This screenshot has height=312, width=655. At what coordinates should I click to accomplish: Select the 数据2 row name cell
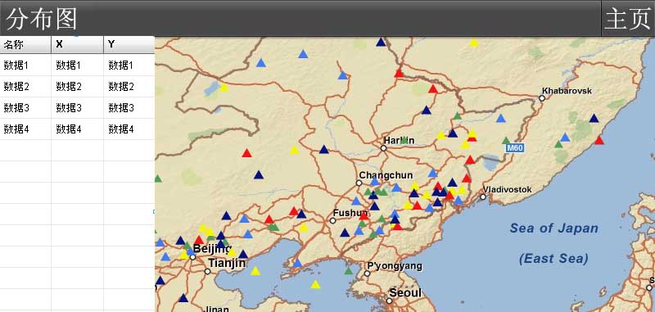pyautogui.click(x=25, y=87)
